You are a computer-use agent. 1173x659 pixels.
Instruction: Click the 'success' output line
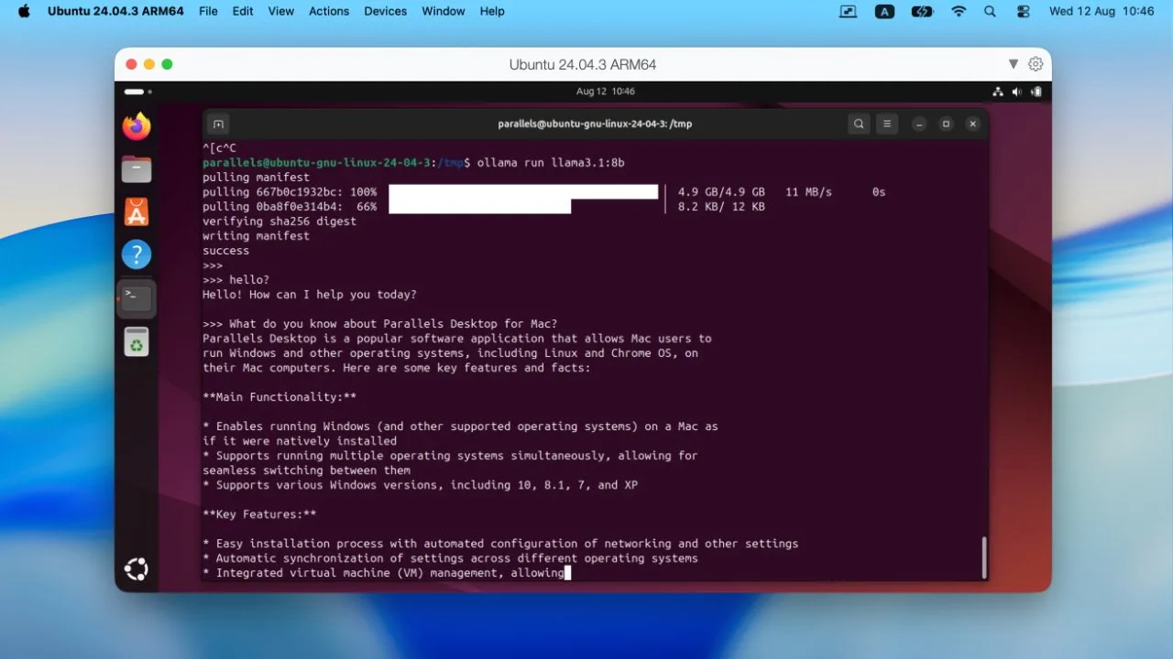click(225, 251)
